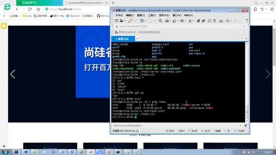Go to browser home page icon

click(38, 9)
